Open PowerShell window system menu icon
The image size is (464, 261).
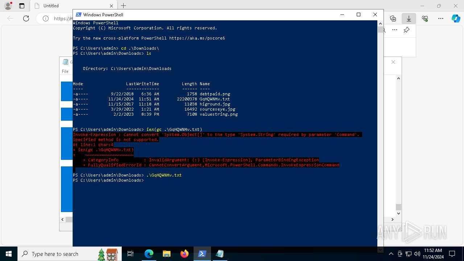tap(78, 14)
